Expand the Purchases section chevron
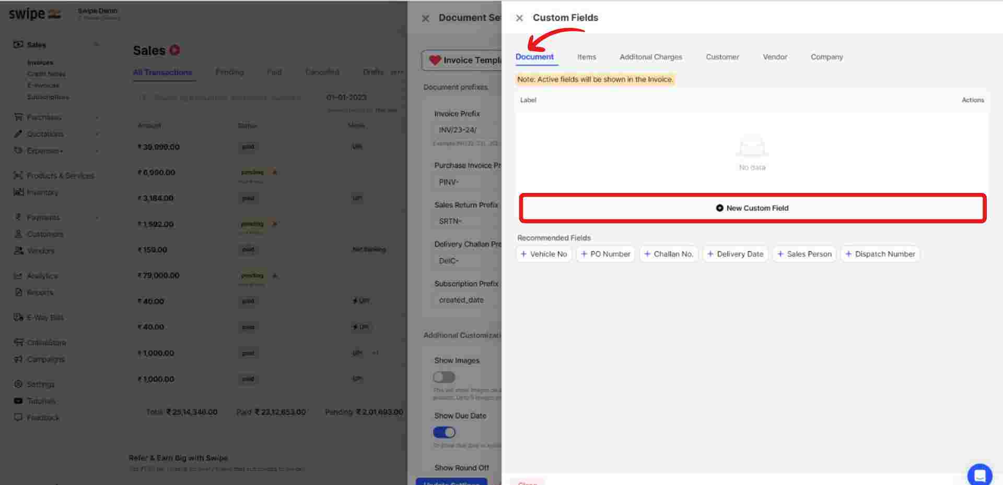This screenshot has height=485, width=1003. [97, 117]
